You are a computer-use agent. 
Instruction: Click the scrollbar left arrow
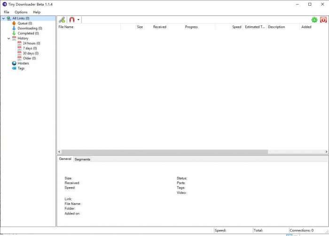tap(59, 151)
